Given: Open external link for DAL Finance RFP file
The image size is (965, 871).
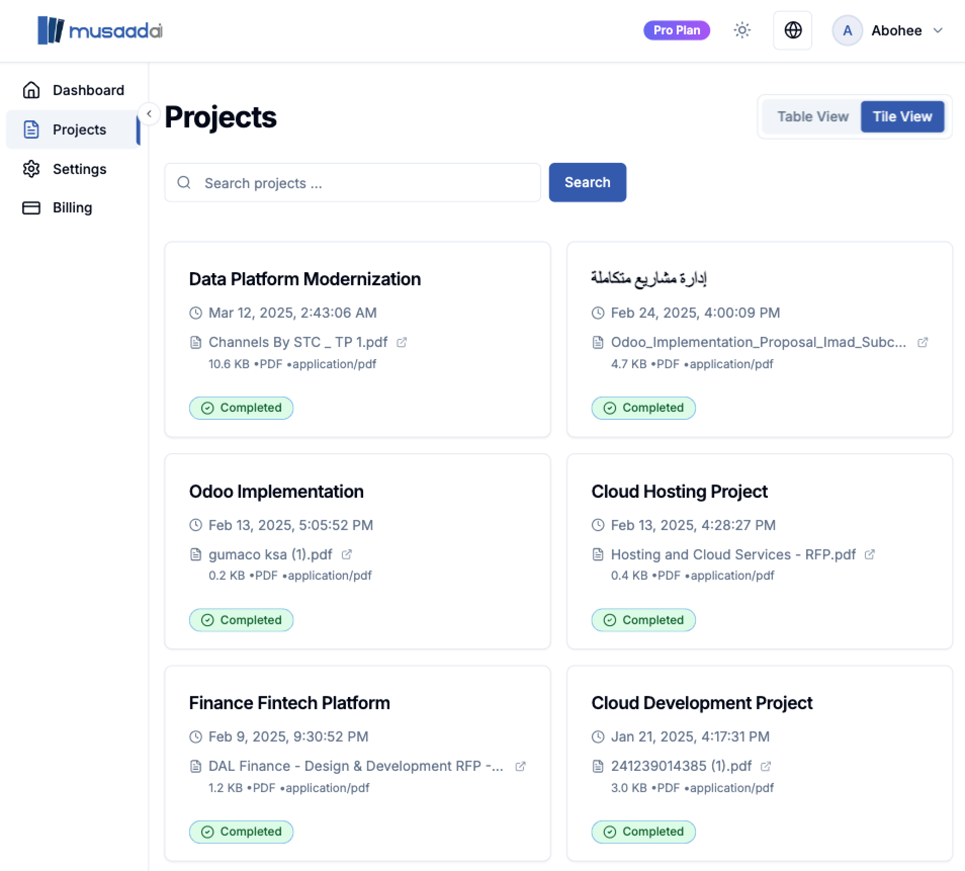Looking at the screenshot, I should (x=520, y=766).
